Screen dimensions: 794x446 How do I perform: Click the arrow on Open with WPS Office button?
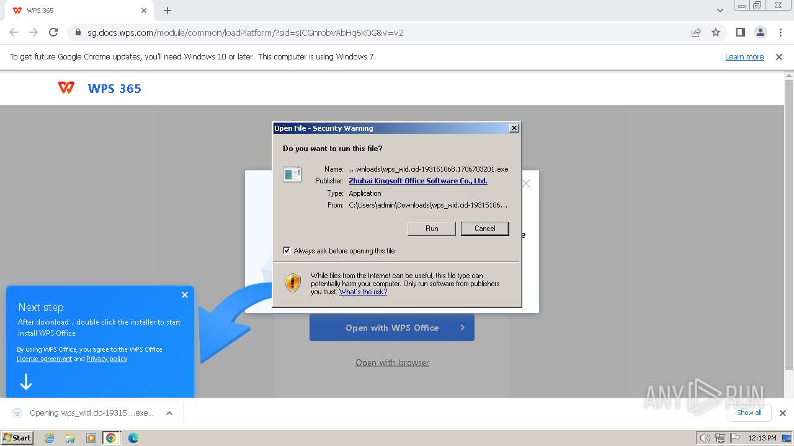(x=462, y=328)
